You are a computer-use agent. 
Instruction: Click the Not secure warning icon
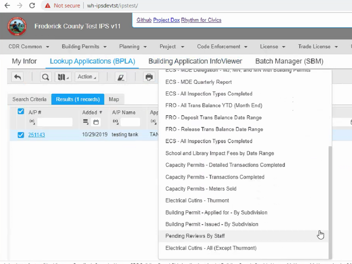click(48, 6)
